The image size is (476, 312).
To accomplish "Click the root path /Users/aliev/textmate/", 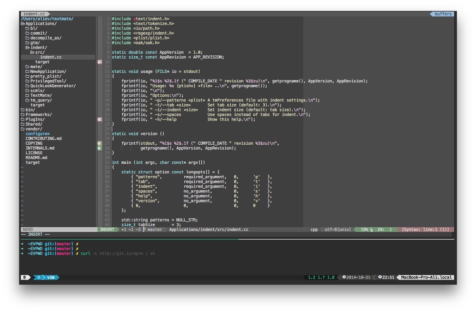I will (47, 19).
